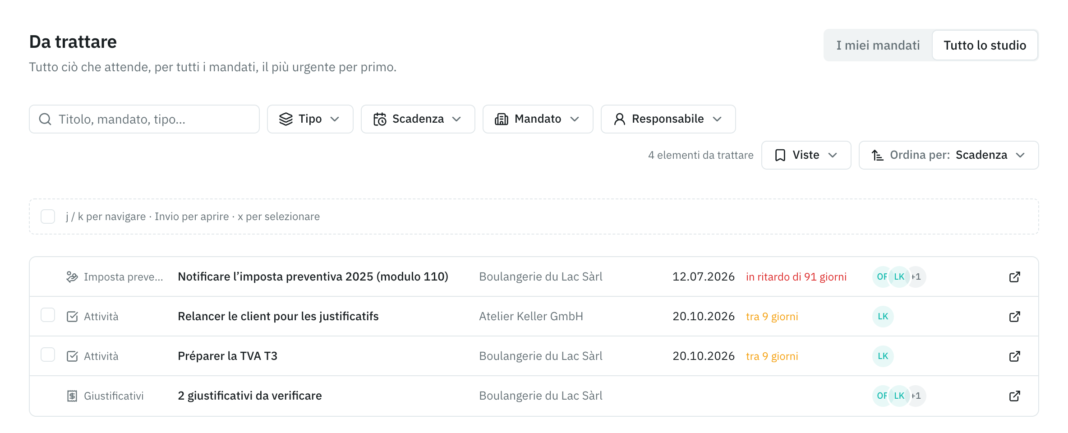This screenshot has height=433, width=1068.
Task: Click the search magnifier icon
Action: pos(45,119)
